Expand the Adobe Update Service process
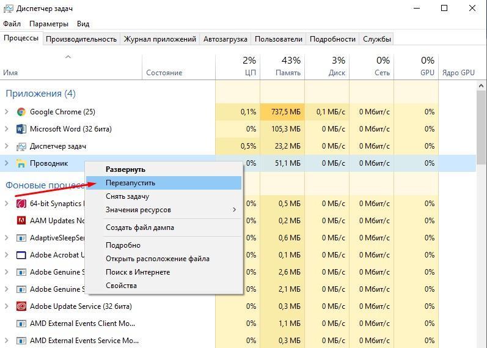 pyautogui.click(x=7, y=306)
